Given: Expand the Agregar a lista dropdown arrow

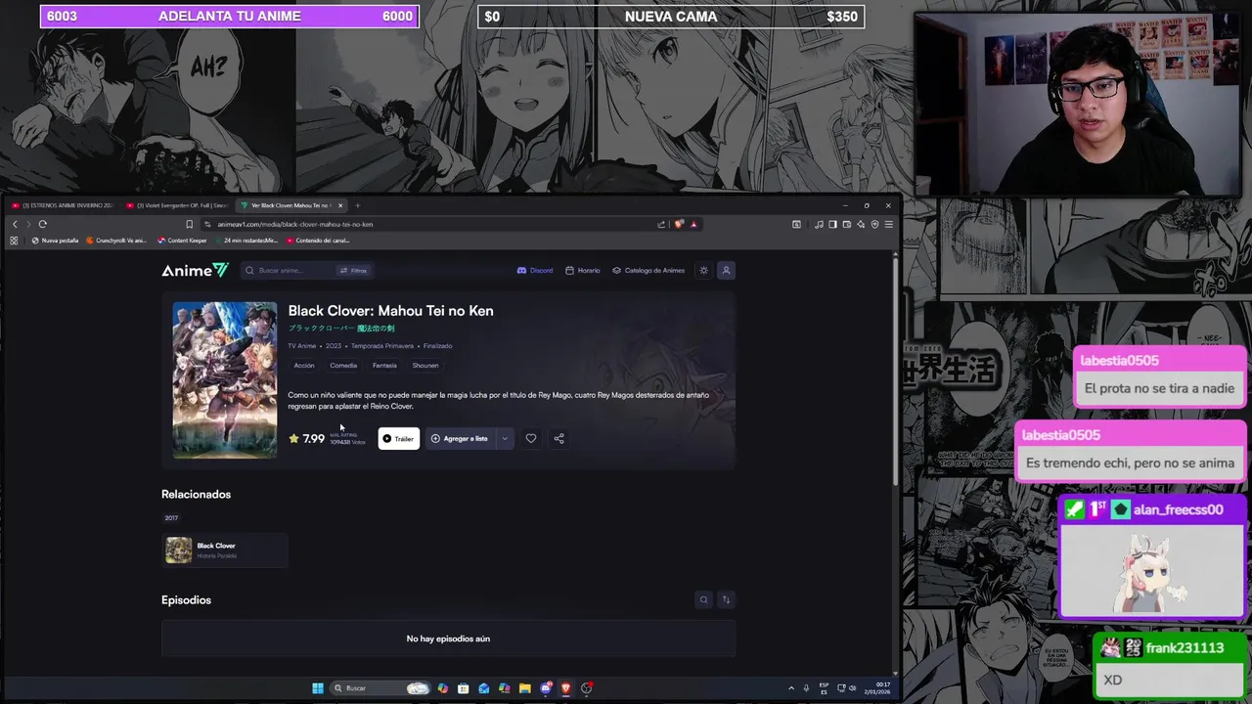Looking at the screenshot, I should click(505, 439).
